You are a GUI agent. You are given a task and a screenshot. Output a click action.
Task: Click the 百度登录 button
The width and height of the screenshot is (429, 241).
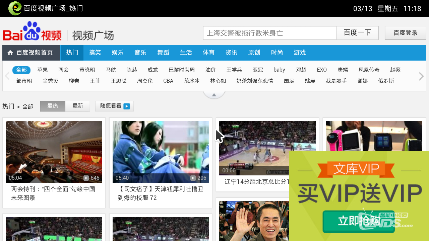406,33
